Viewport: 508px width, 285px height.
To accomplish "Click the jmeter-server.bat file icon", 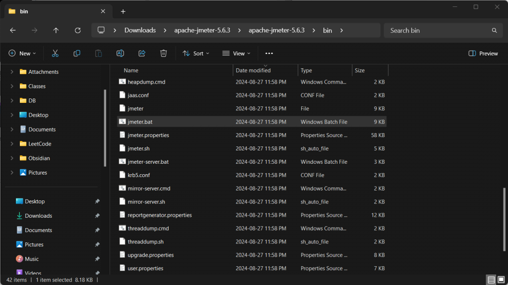I will [x=122, y=162].
